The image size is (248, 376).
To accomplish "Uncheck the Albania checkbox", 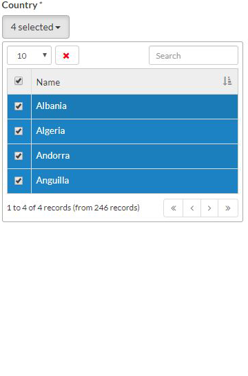I will tap(19, 106).
